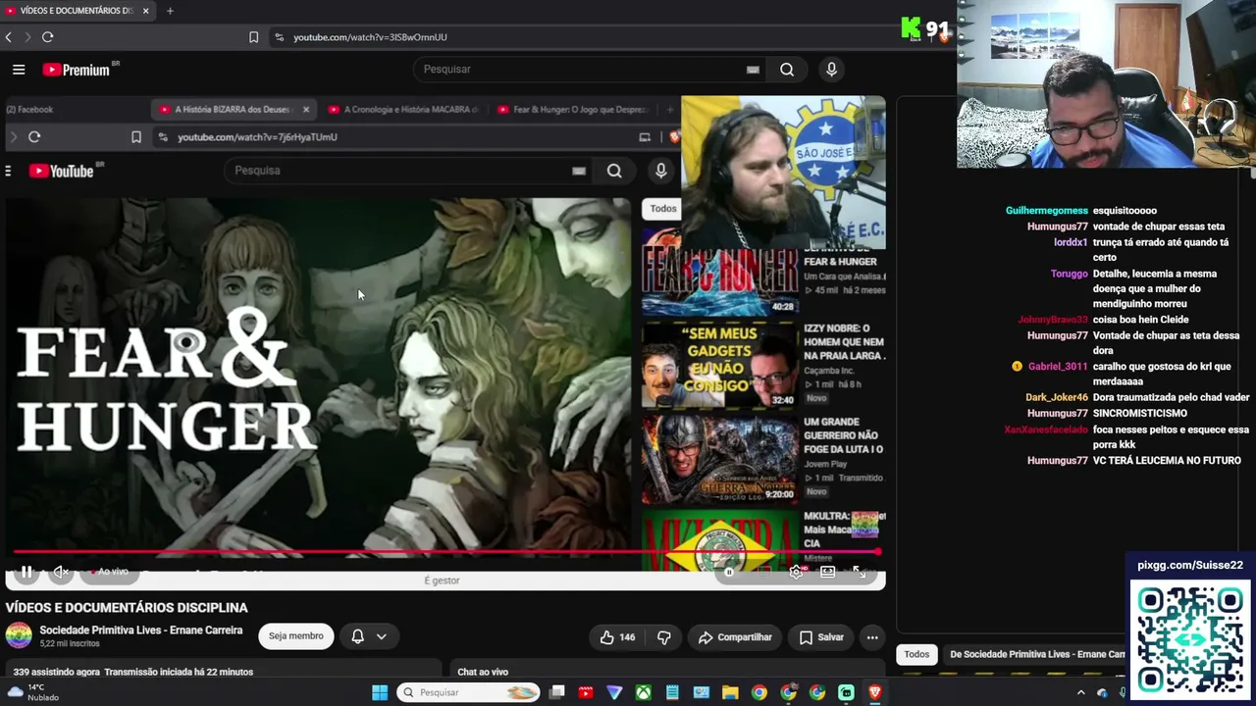Click the outer YouTube search magnifier button
This screenshot has width=1256, height=706.
tap(787, 70)
